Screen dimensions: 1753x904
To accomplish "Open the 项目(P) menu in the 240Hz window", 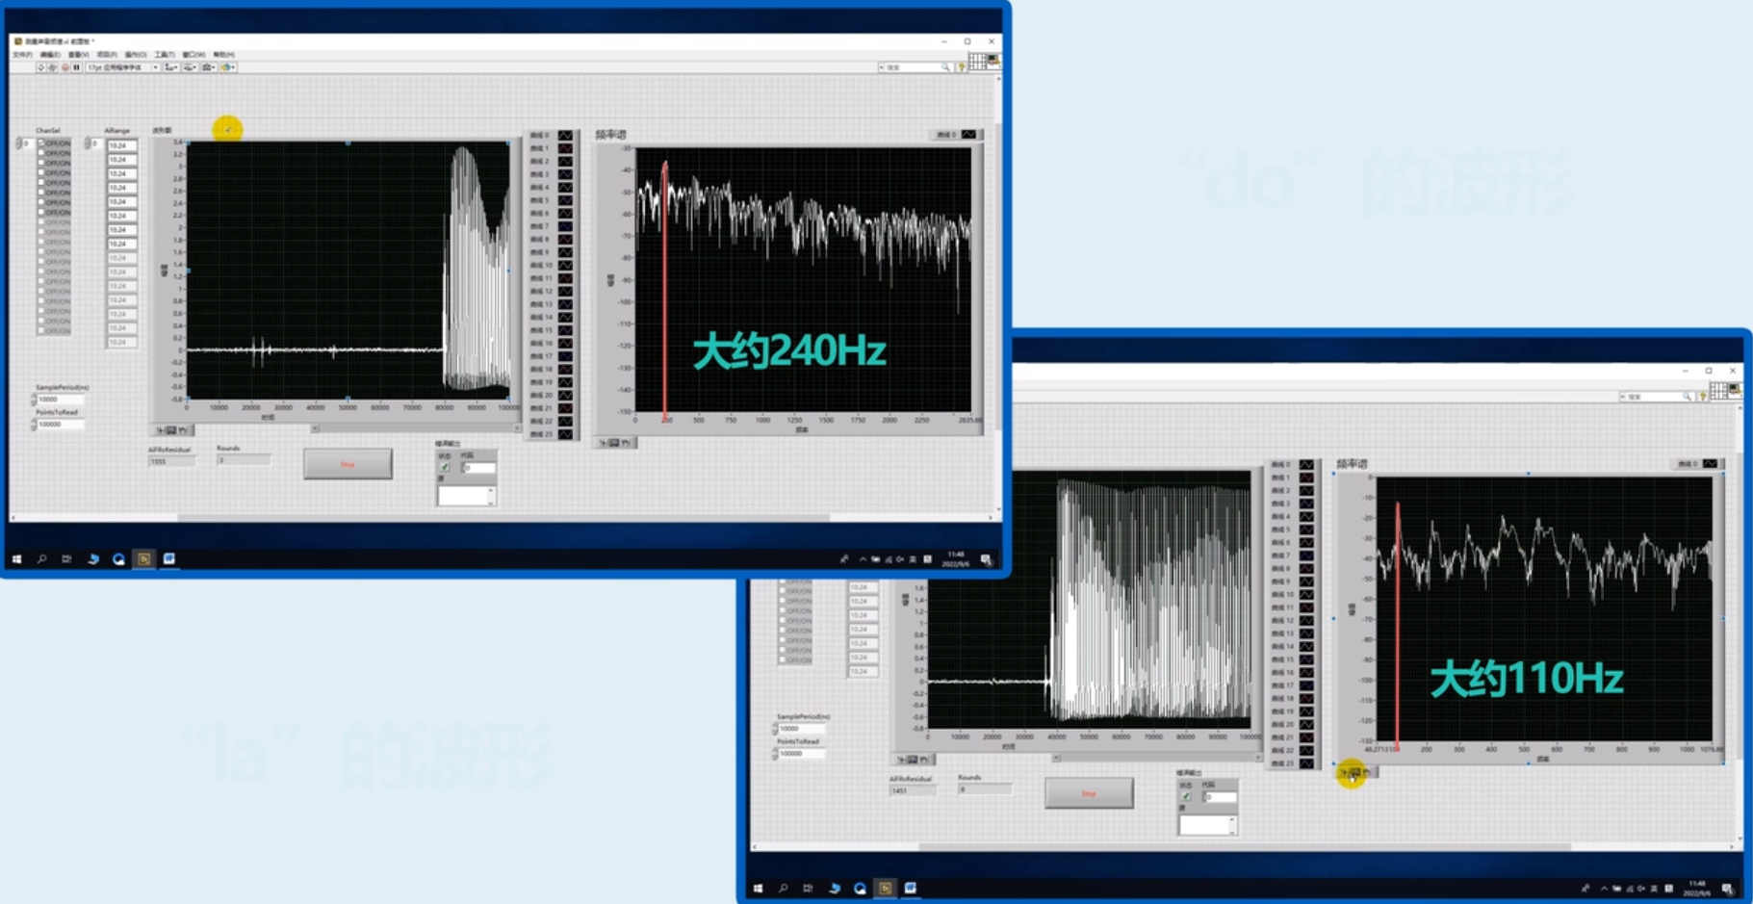I will click(106, 55).
